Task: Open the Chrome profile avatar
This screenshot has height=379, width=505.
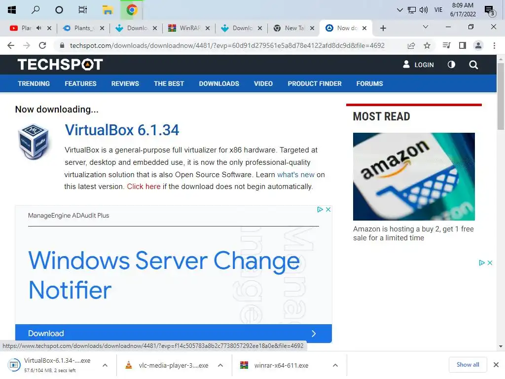Action: click(x=478, y=45)
